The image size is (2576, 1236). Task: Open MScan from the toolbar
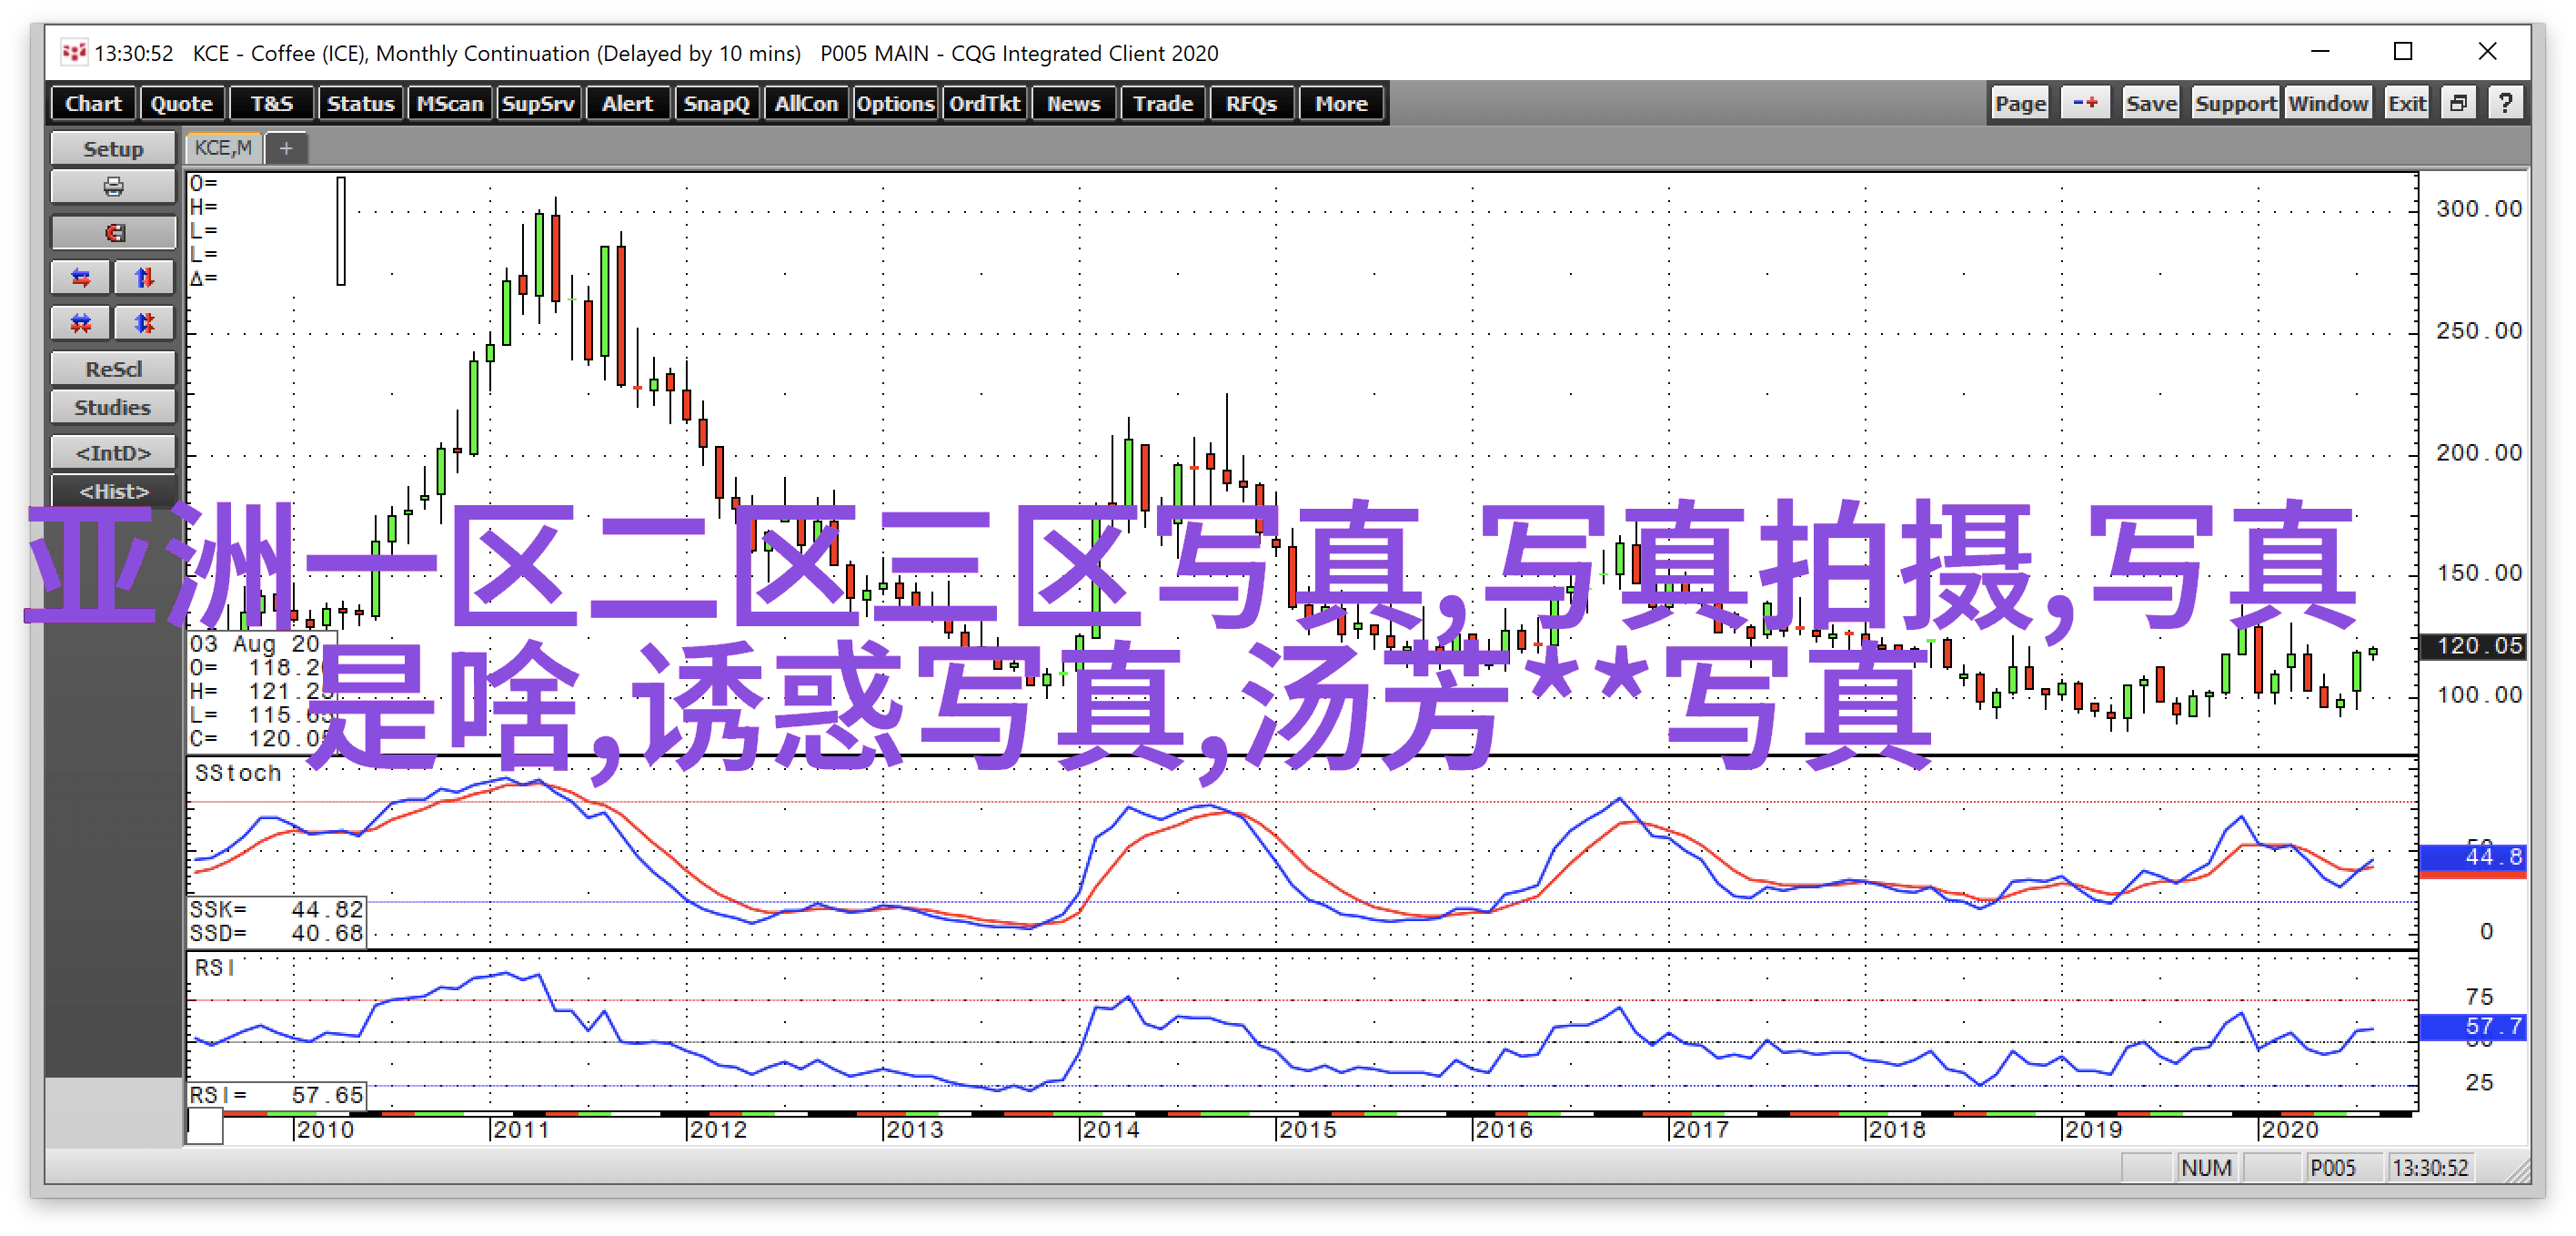click(x=449, y=103)
